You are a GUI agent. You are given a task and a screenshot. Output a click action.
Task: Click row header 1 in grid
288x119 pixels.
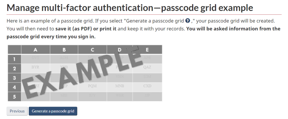14,59
